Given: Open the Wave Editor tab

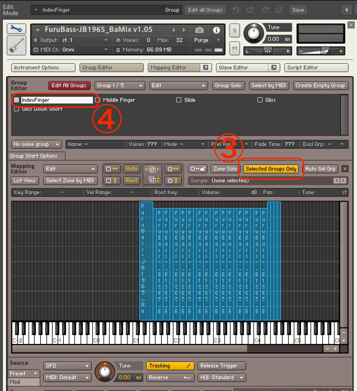Looking at the screenshot, I should click(x=242, y=68).
